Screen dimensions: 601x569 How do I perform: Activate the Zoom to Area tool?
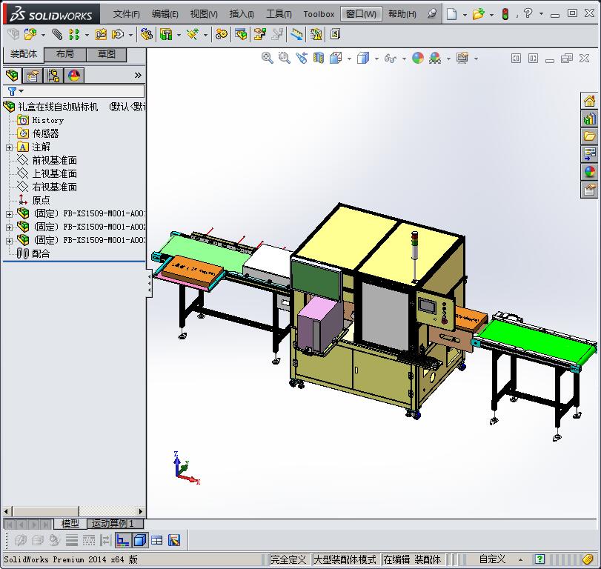point(284,57)
